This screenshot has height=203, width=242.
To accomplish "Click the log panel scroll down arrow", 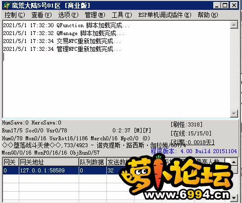I will [x=234, y=113].
